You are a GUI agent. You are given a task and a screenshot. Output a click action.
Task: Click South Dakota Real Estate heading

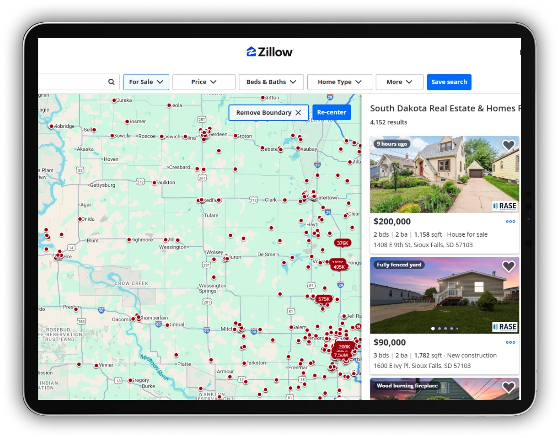[x=445, y=108]
